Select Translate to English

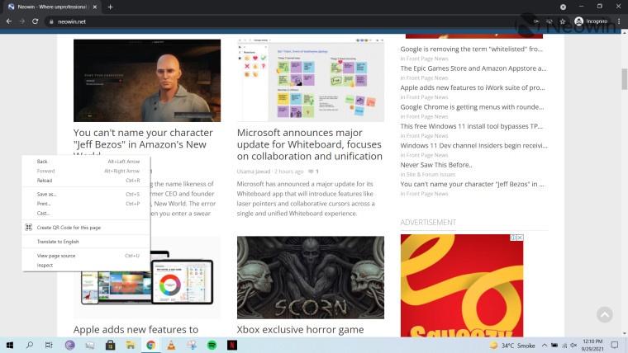(86, 242)
